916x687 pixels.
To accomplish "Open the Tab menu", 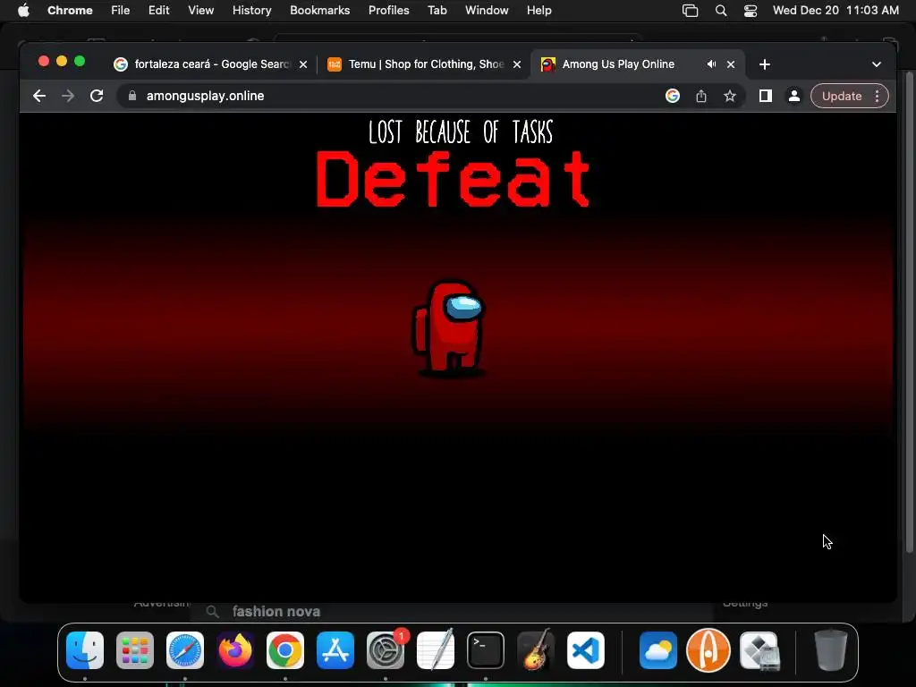I will (x=437, y=11).
